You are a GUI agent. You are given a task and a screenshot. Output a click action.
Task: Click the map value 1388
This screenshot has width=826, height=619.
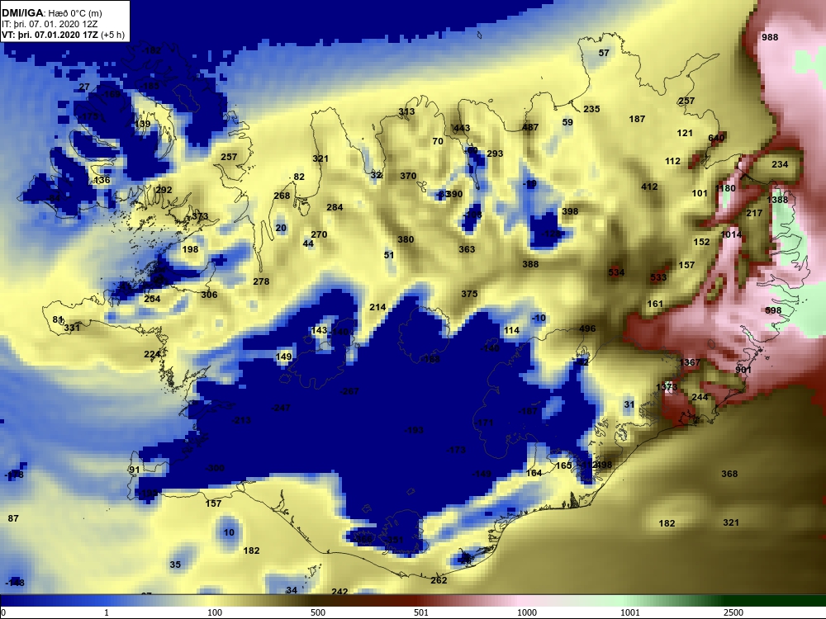tap(777, 200)
